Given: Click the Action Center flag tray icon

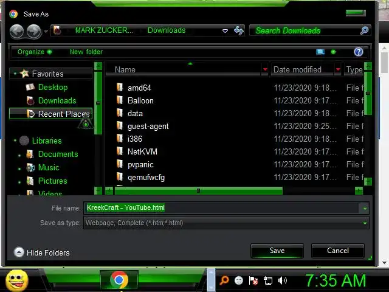Looking at the screenshot, I should (253, 281).
